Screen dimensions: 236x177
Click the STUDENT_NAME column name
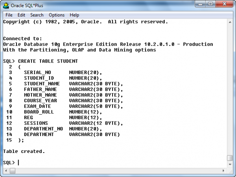pos(42,84)
